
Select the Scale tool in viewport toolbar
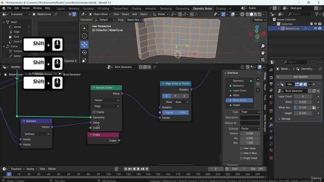click(85, 60)
